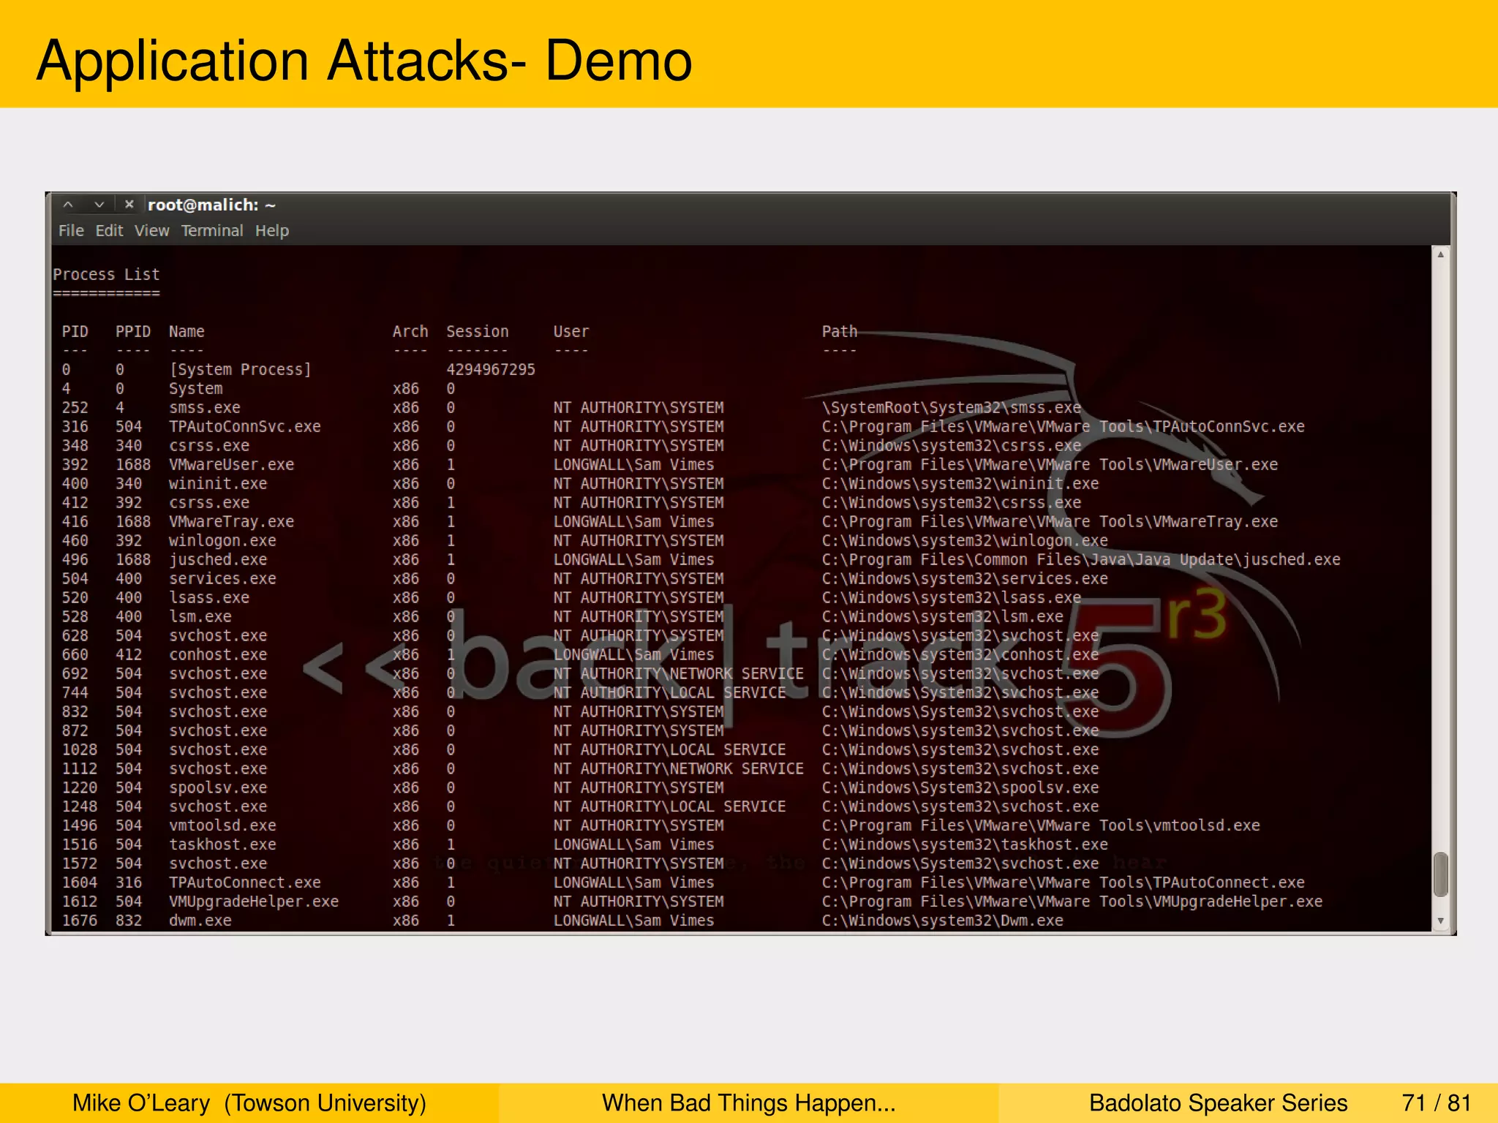Open the Terminal menu

(212, 231)
